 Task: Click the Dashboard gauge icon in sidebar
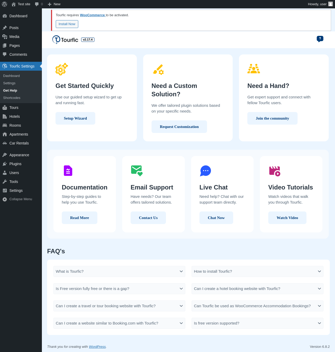pyautogui.click(x=5, y=16)
